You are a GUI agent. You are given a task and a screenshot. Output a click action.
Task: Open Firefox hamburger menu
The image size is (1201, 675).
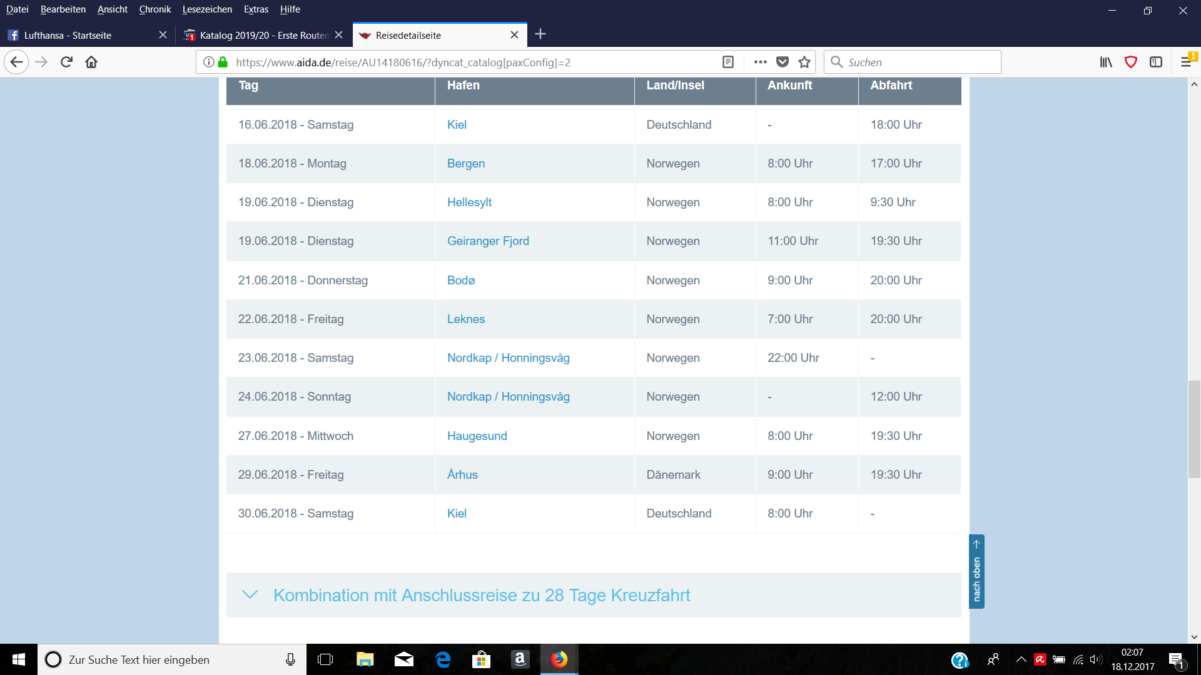(x=1186, y=62)
